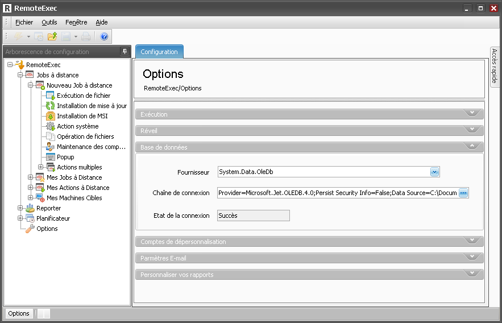Open the Fichier menu
The height and width of the screenshot is (323, 502).
[24, 22]
